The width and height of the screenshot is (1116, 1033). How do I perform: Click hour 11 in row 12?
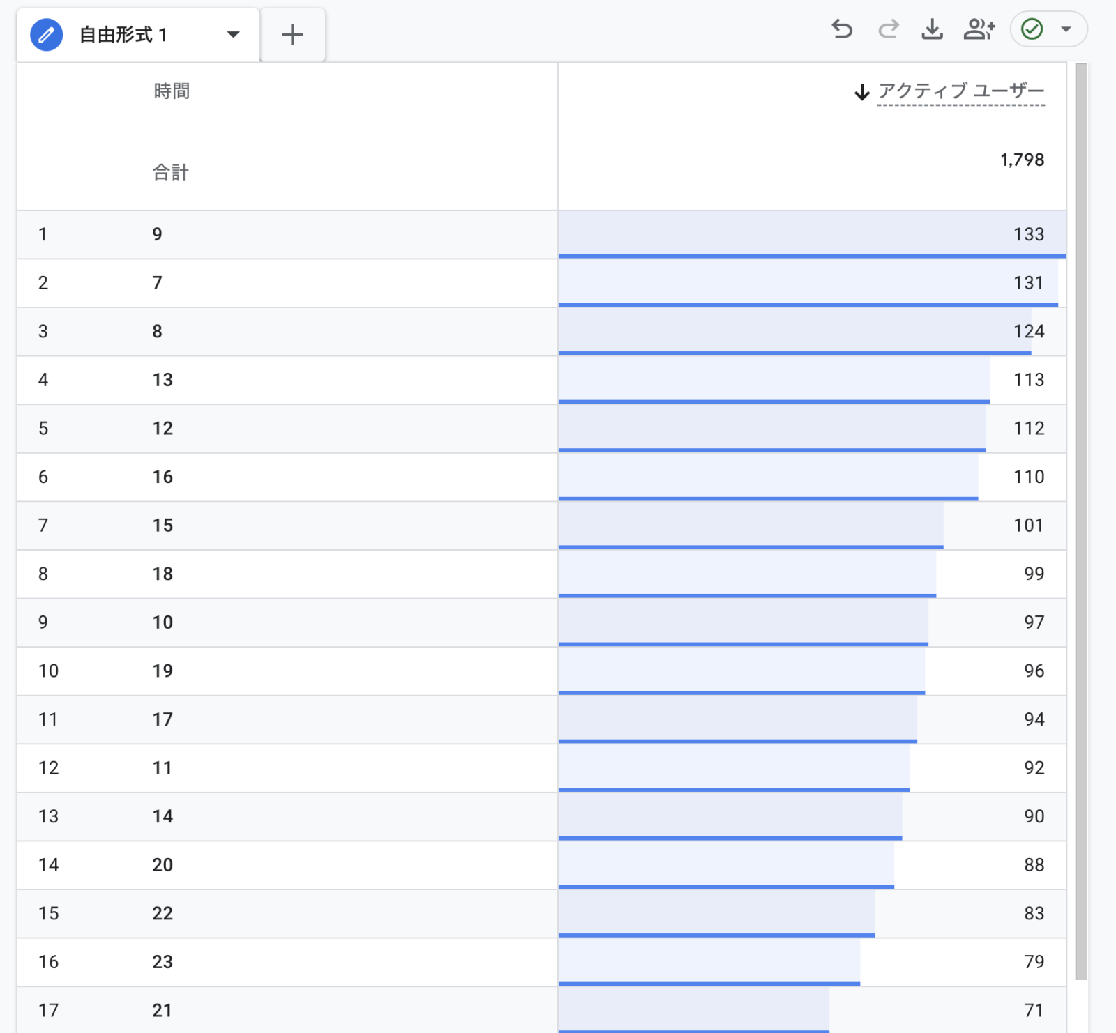coord(163,767)
